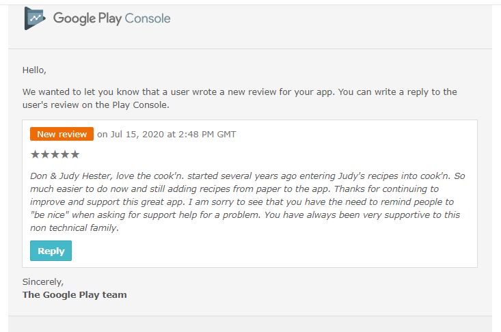This screenshot has width=501, height=332.
Task: Click the "Sincerely," closing line
Action: (x=43, y=282)
